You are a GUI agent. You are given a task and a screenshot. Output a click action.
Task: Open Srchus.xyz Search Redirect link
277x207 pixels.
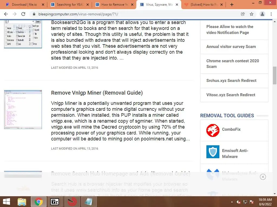pos(231,81)
